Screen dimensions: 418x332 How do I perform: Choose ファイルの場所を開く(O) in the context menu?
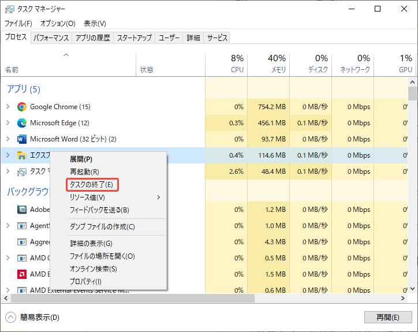coord(108,256)
